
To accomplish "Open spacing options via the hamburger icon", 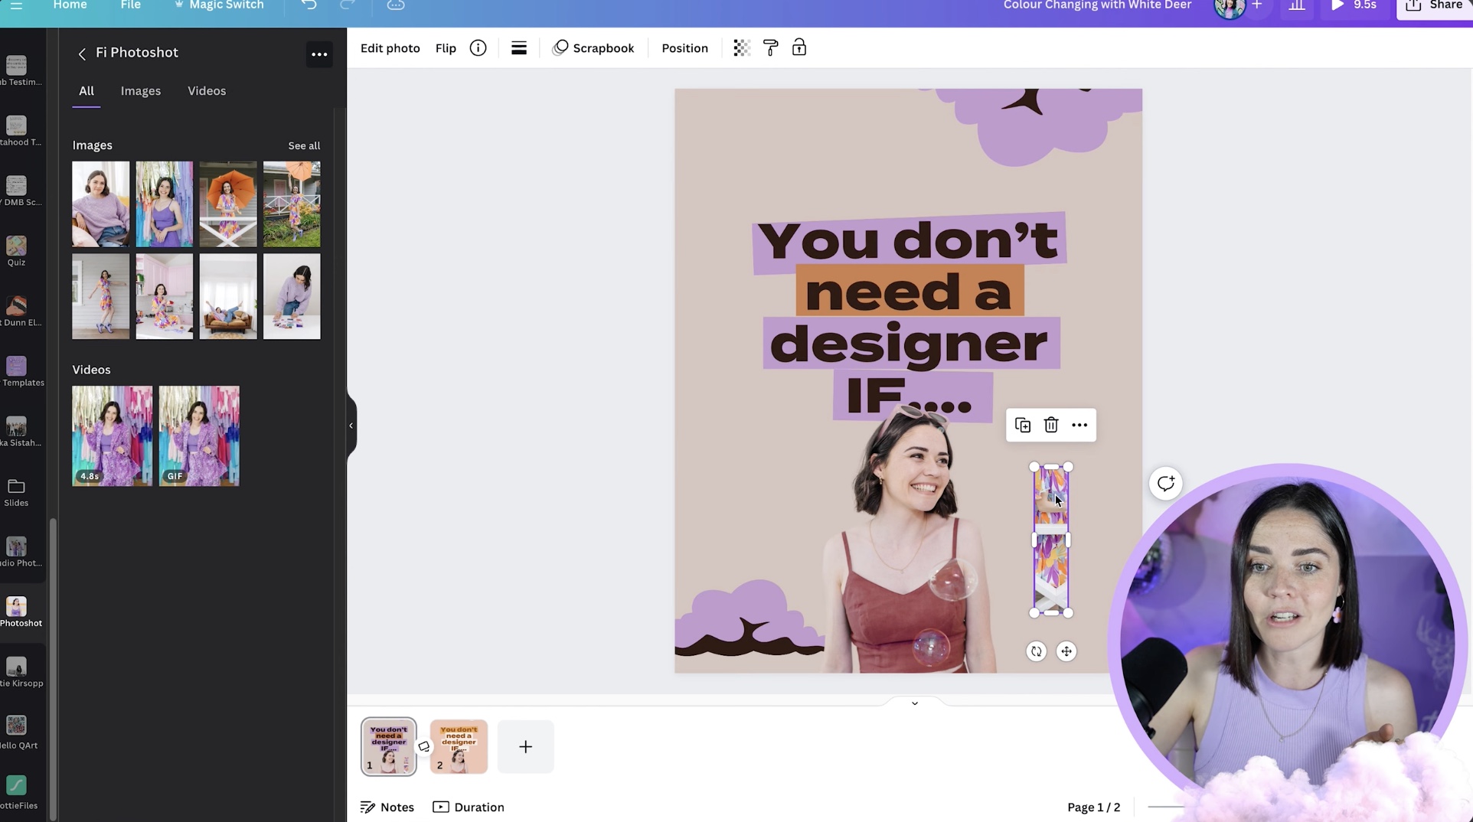I will coord(518,47).
